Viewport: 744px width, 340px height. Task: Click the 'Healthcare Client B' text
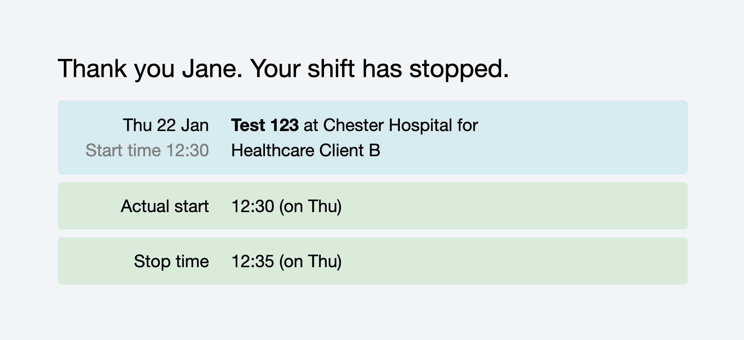click(x=305, y=151)
